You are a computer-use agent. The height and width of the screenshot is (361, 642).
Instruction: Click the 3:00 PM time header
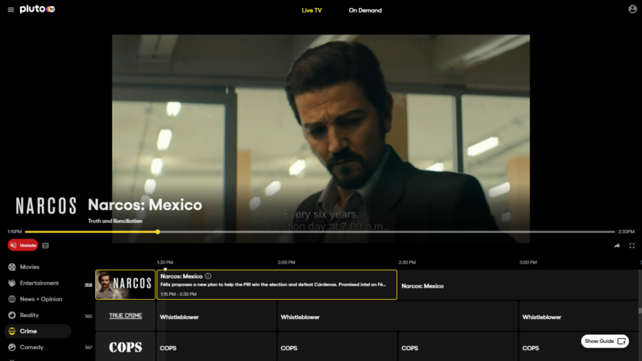pos(528,263)
